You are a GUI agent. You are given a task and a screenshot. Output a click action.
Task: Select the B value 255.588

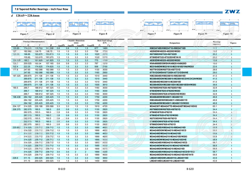(50, 106)
